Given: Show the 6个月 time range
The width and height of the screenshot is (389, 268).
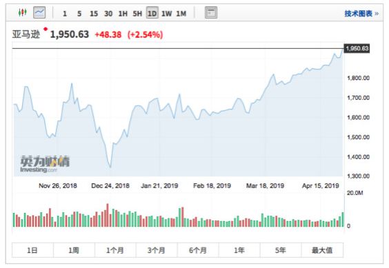Looking at the screenshot, I should (198, 250).
